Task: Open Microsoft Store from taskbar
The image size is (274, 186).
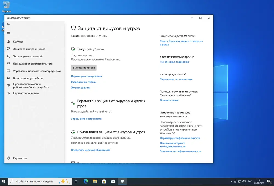Action: pos(104,181)
